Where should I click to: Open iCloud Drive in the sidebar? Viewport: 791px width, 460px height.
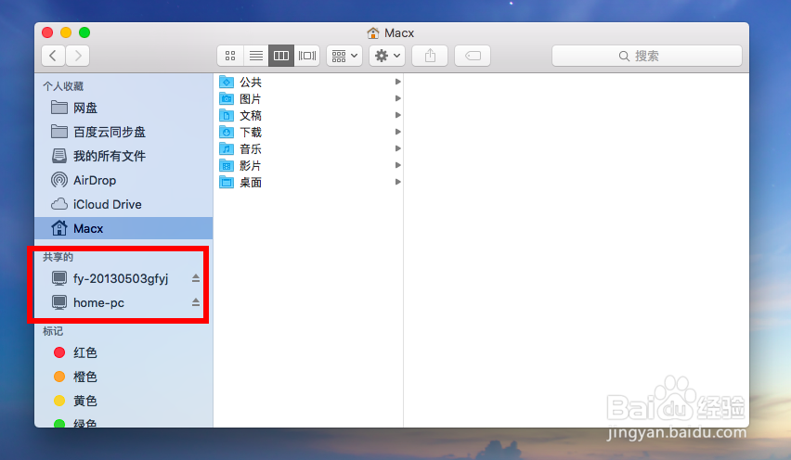123,205
